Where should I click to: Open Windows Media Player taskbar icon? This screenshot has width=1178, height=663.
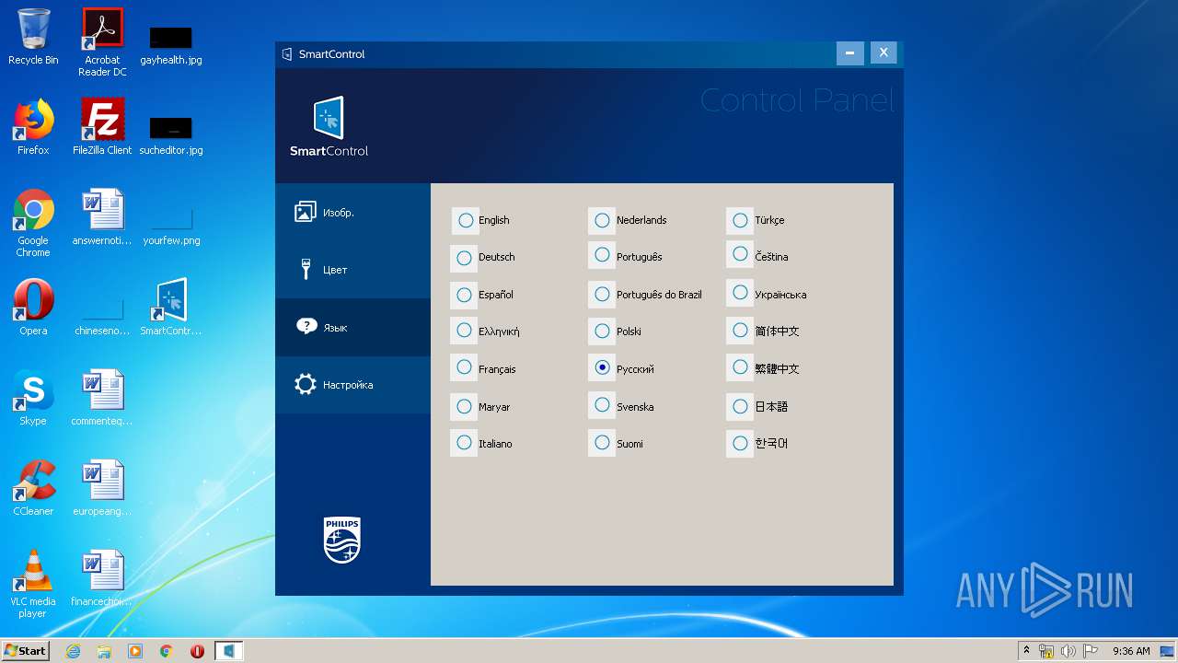[135, 651]
